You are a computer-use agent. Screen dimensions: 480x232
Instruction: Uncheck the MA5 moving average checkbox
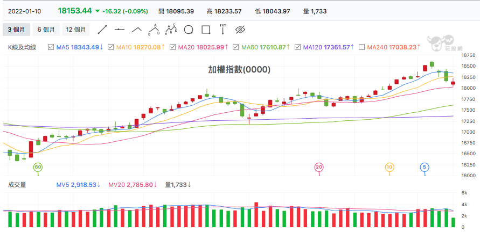click(51, 47)
